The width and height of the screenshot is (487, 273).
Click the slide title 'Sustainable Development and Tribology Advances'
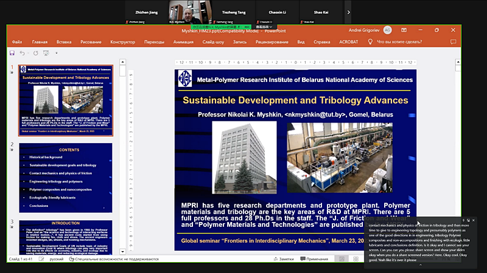click(x=295, y=100)
